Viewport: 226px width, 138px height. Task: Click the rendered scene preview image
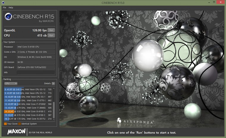(141, 69)
